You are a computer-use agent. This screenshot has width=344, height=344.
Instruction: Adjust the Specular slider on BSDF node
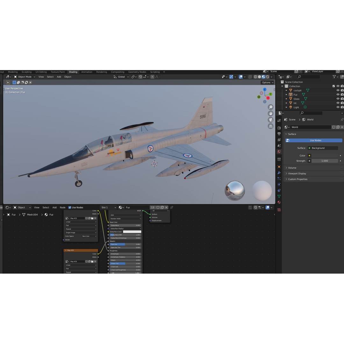pos(125,244)
